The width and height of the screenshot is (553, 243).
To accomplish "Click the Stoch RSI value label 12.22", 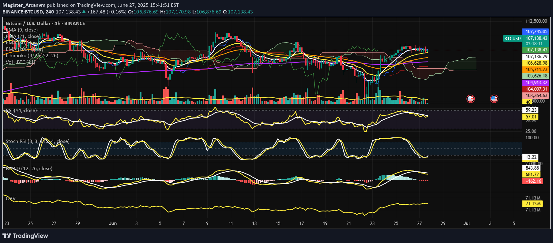I will tap(531, 157).
